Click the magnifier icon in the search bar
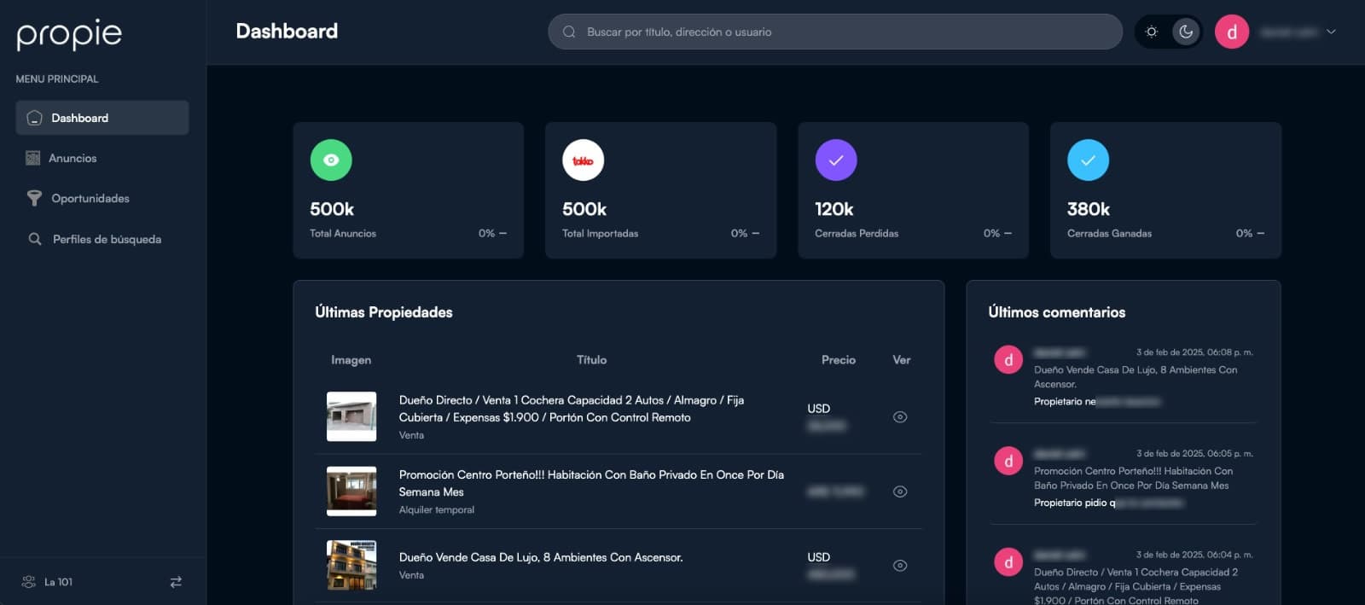The width and height of the screenshot is (1365, 605). tap(569, 32)
